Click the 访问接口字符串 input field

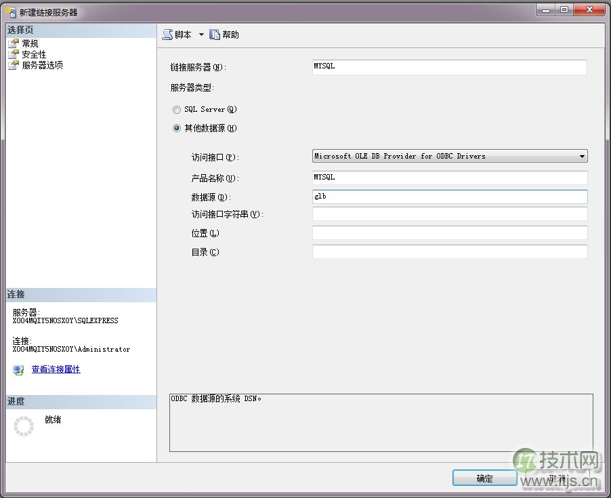(450, 214)
